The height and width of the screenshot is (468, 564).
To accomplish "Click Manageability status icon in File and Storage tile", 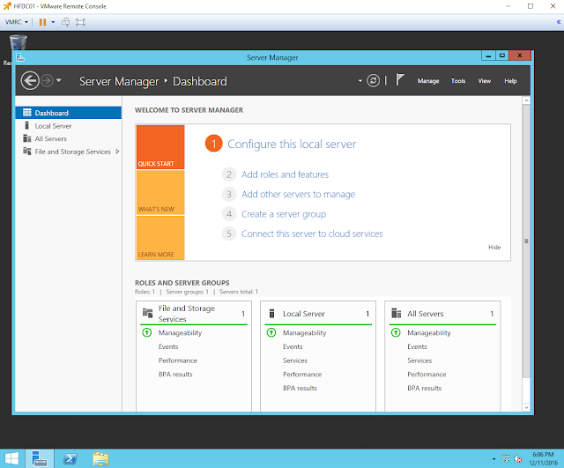I will point(147,333).
